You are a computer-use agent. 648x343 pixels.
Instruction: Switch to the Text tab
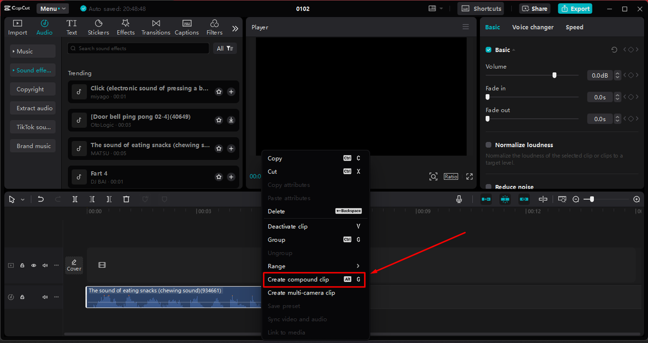(x=72, y=27)
